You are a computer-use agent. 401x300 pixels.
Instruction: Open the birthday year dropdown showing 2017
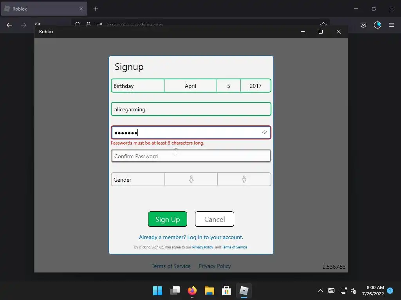(255, 86)
